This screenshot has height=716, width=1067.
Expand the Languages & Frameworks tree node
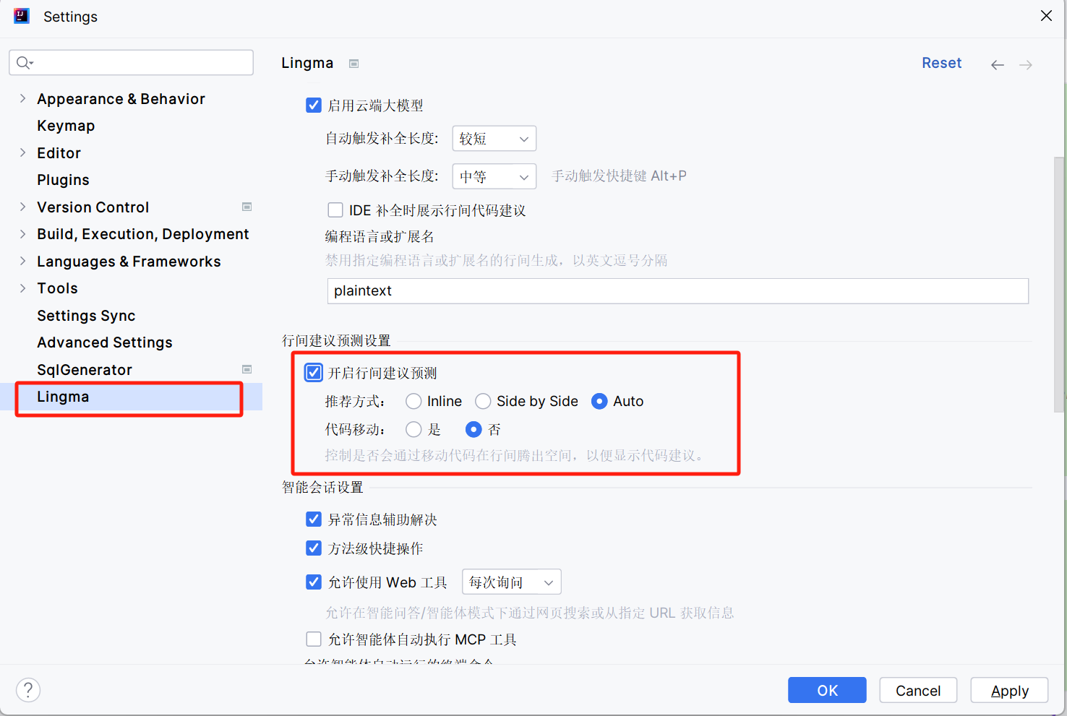tap(22, 261)
